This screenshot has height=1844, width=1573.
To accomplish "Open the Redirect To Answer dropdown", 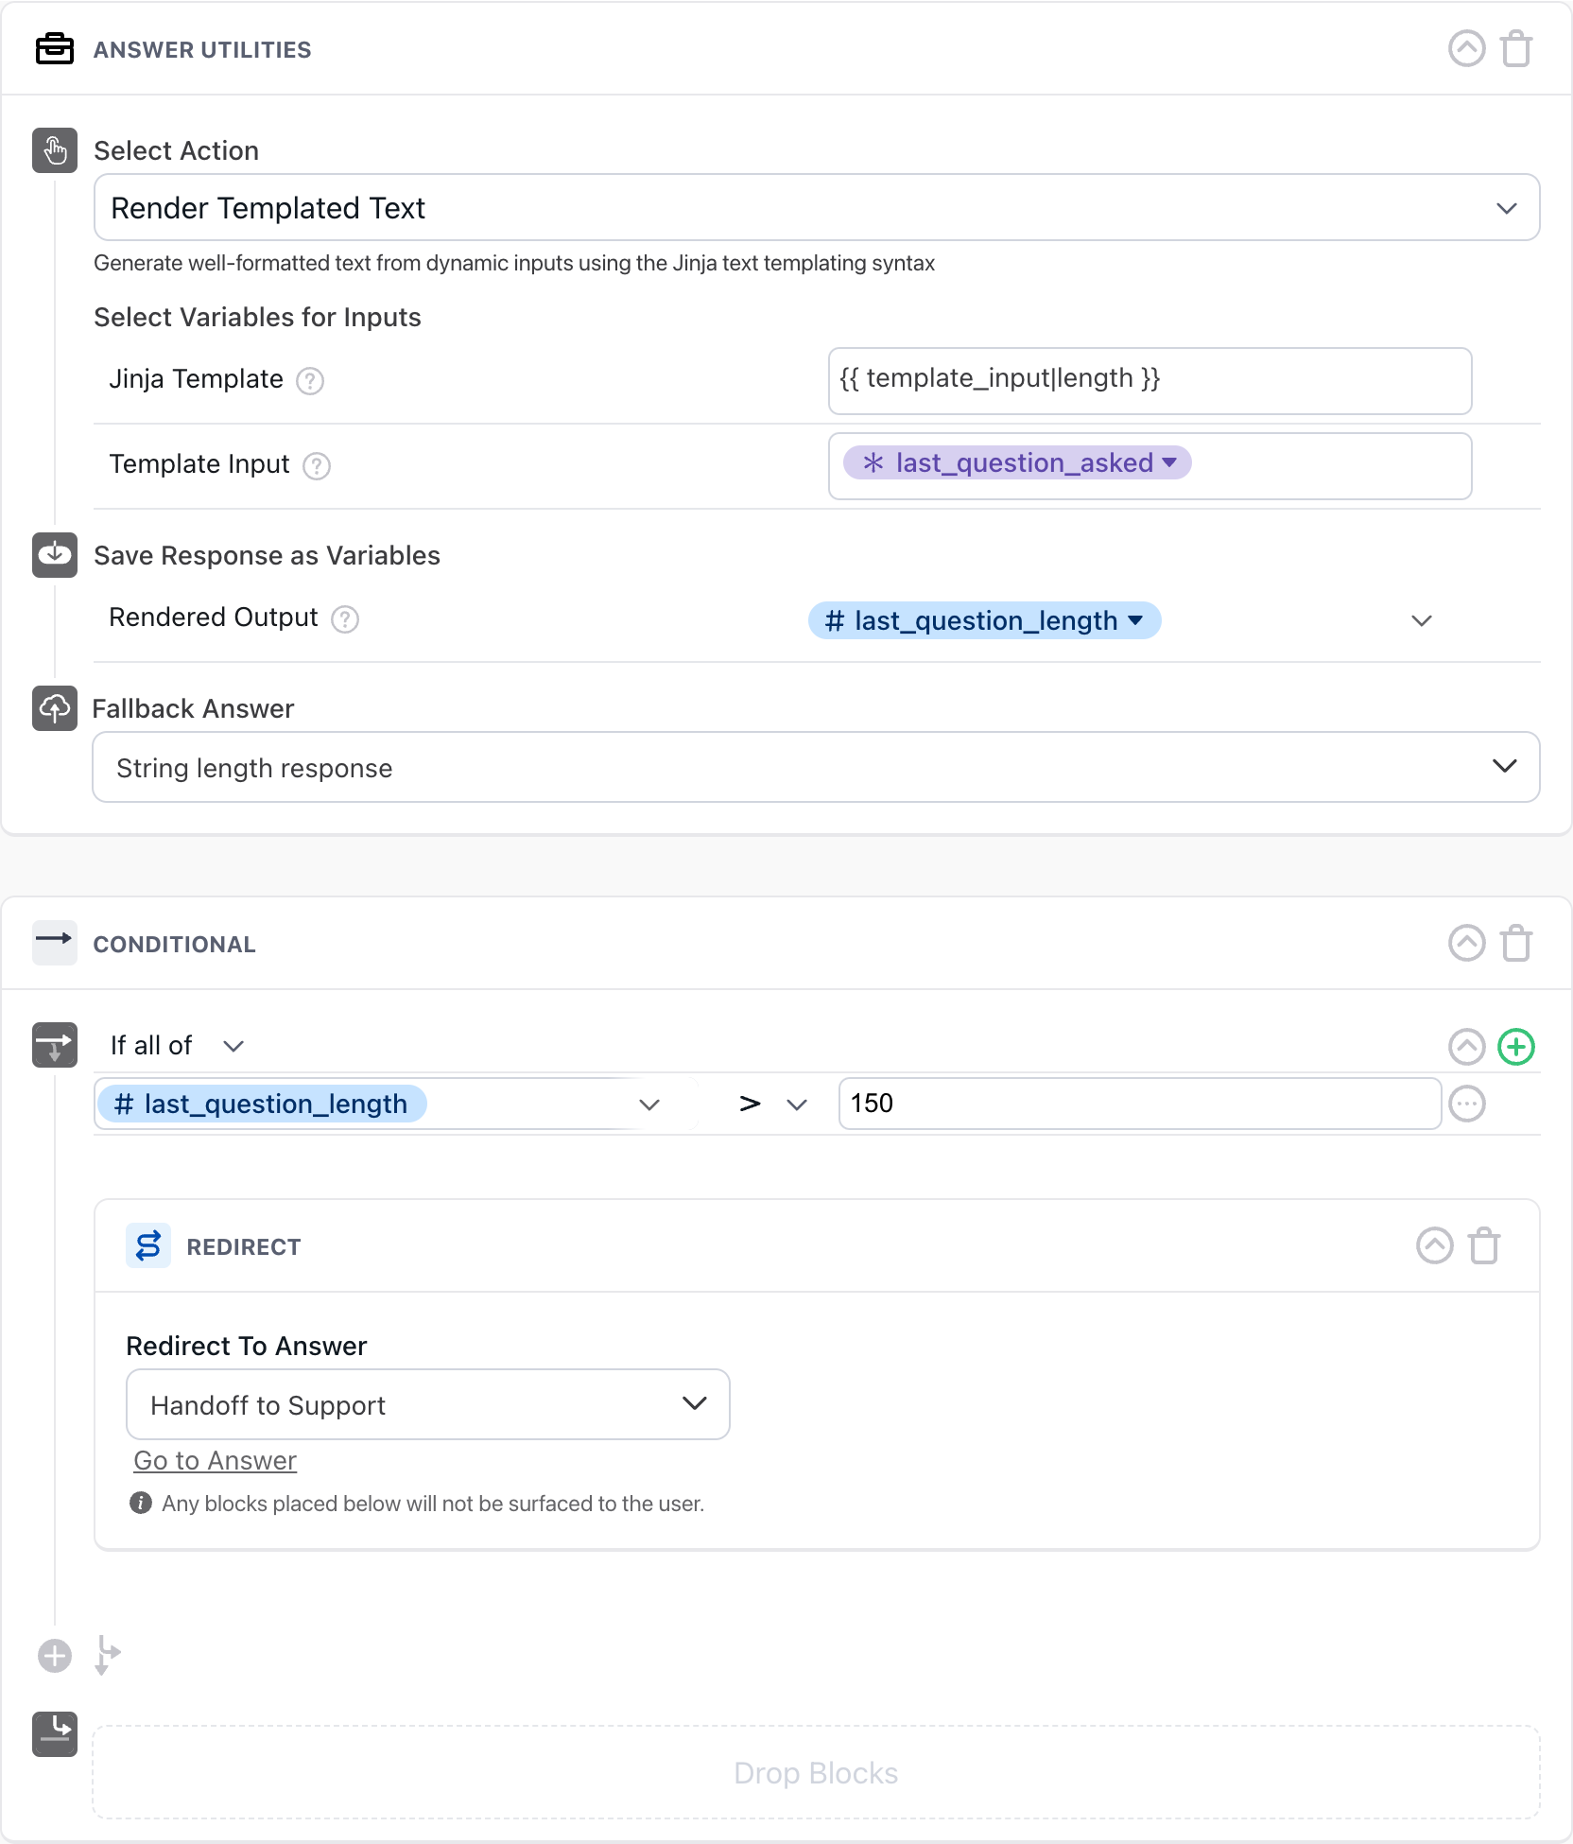I will (x=427, y=1404).
